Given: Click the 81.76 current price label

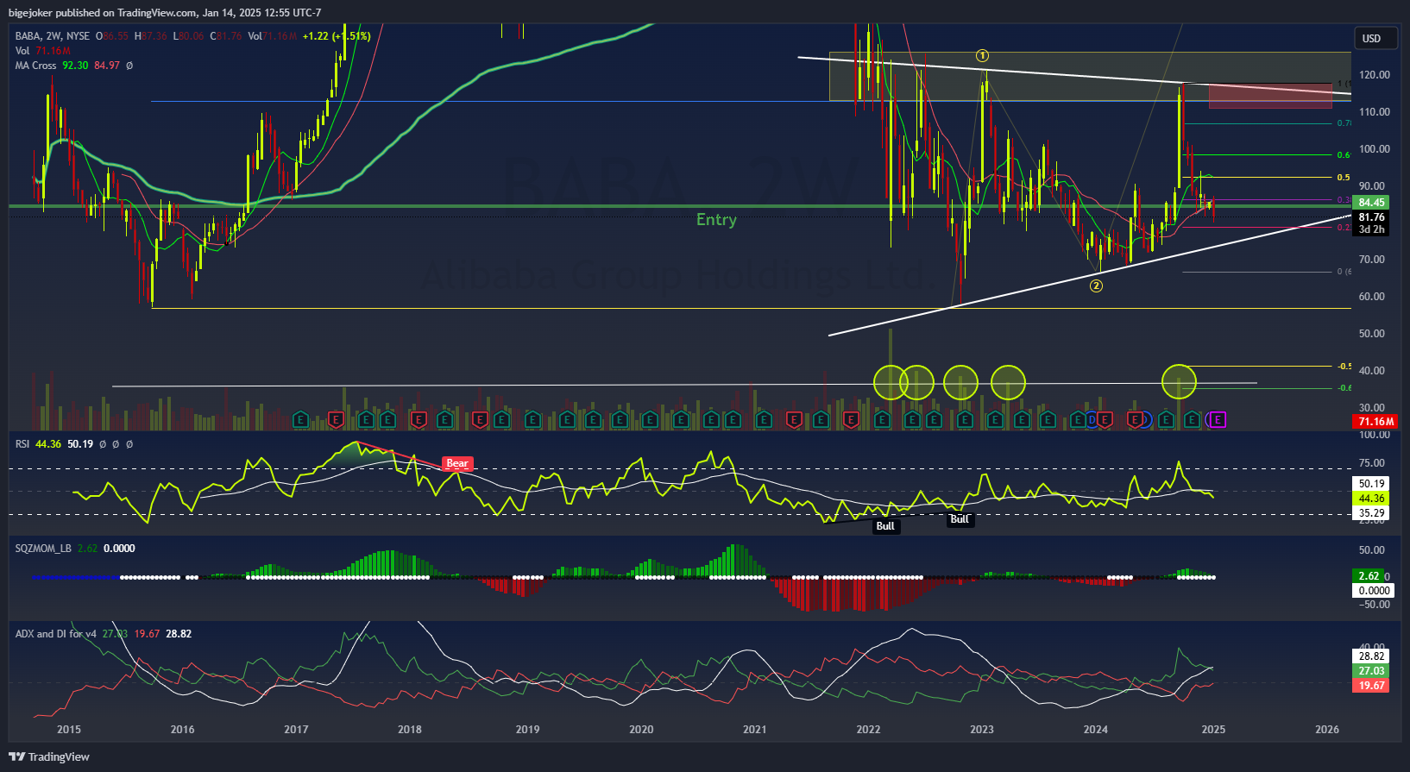Looking at the screenshot, I should [1371, 217].
